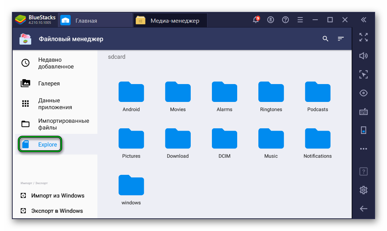Click the volume speaker icon
The height and width of the screenshot is (231, 387).
click(363, 56)
